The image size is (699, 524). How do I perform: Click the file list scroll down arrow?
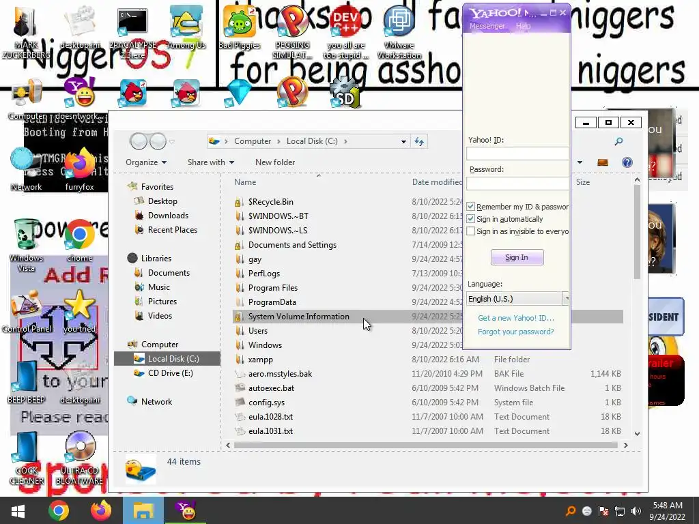(x=637, y=433)
